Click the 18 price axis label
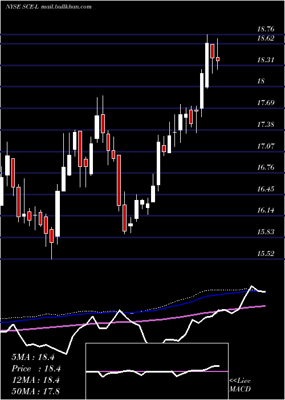 point(261,81)
